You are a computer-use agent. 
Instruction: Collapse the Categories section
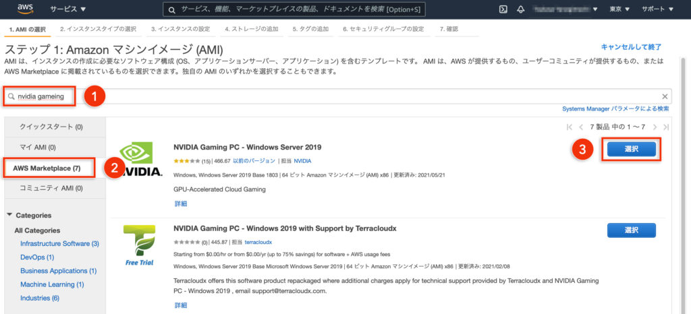coord(10,215)
